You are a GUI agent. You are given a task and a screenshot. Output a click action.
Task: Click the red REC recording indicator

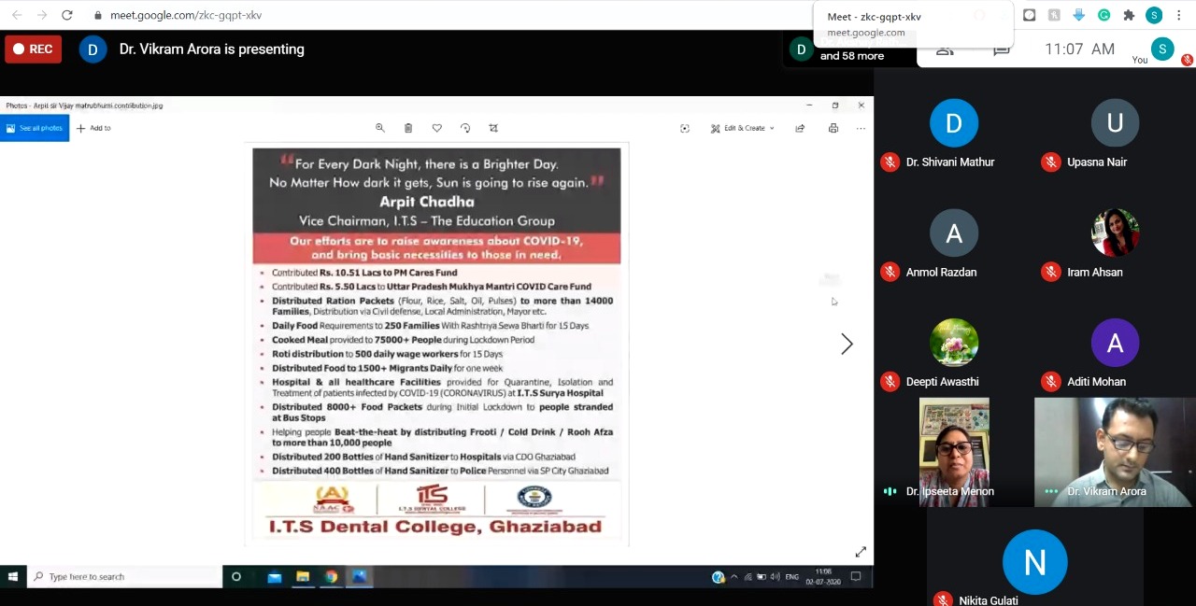[34, 49]
